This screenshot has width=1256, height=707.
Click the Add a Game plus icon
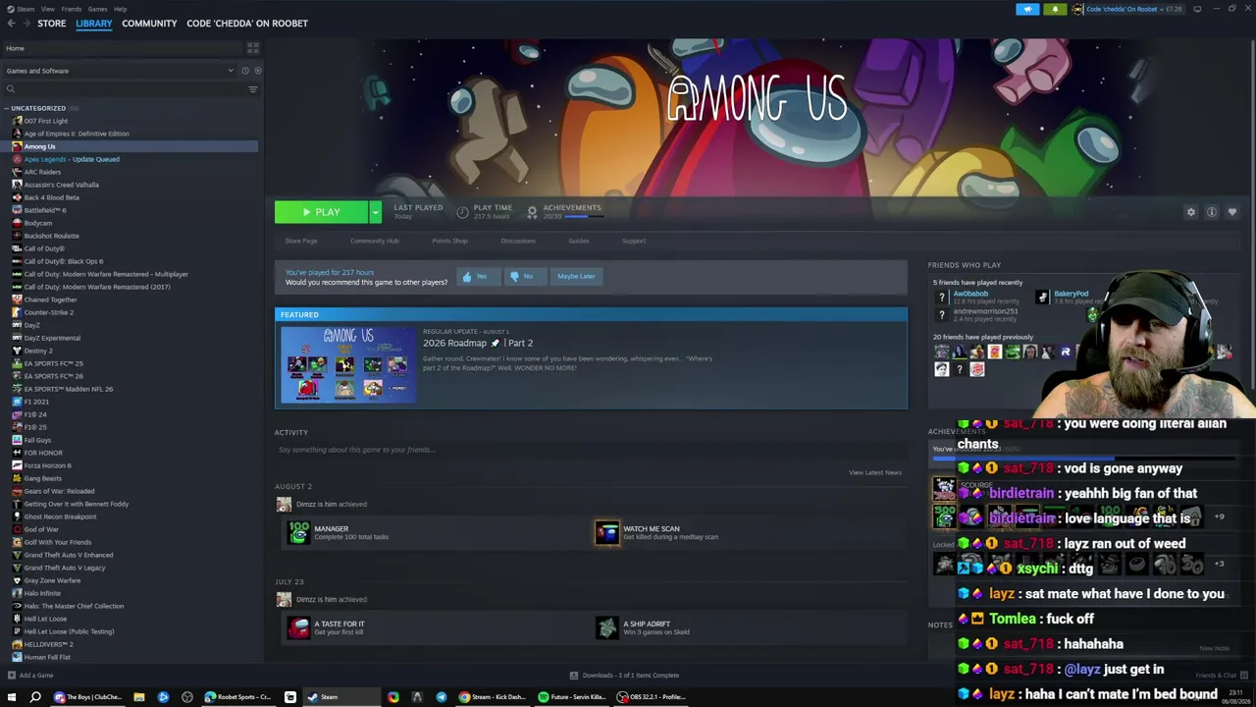point(11,676)
